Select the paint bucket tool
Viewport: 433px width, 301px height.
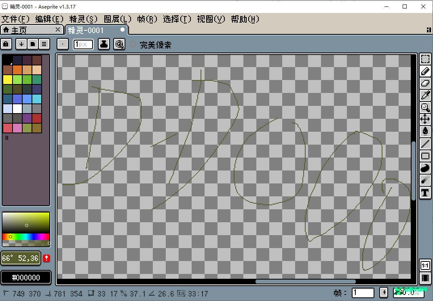pyautogui.click(x=425, y=132)
